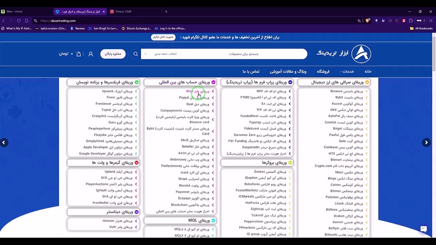Switch to the Wise - Home tab

coord(14,12)
